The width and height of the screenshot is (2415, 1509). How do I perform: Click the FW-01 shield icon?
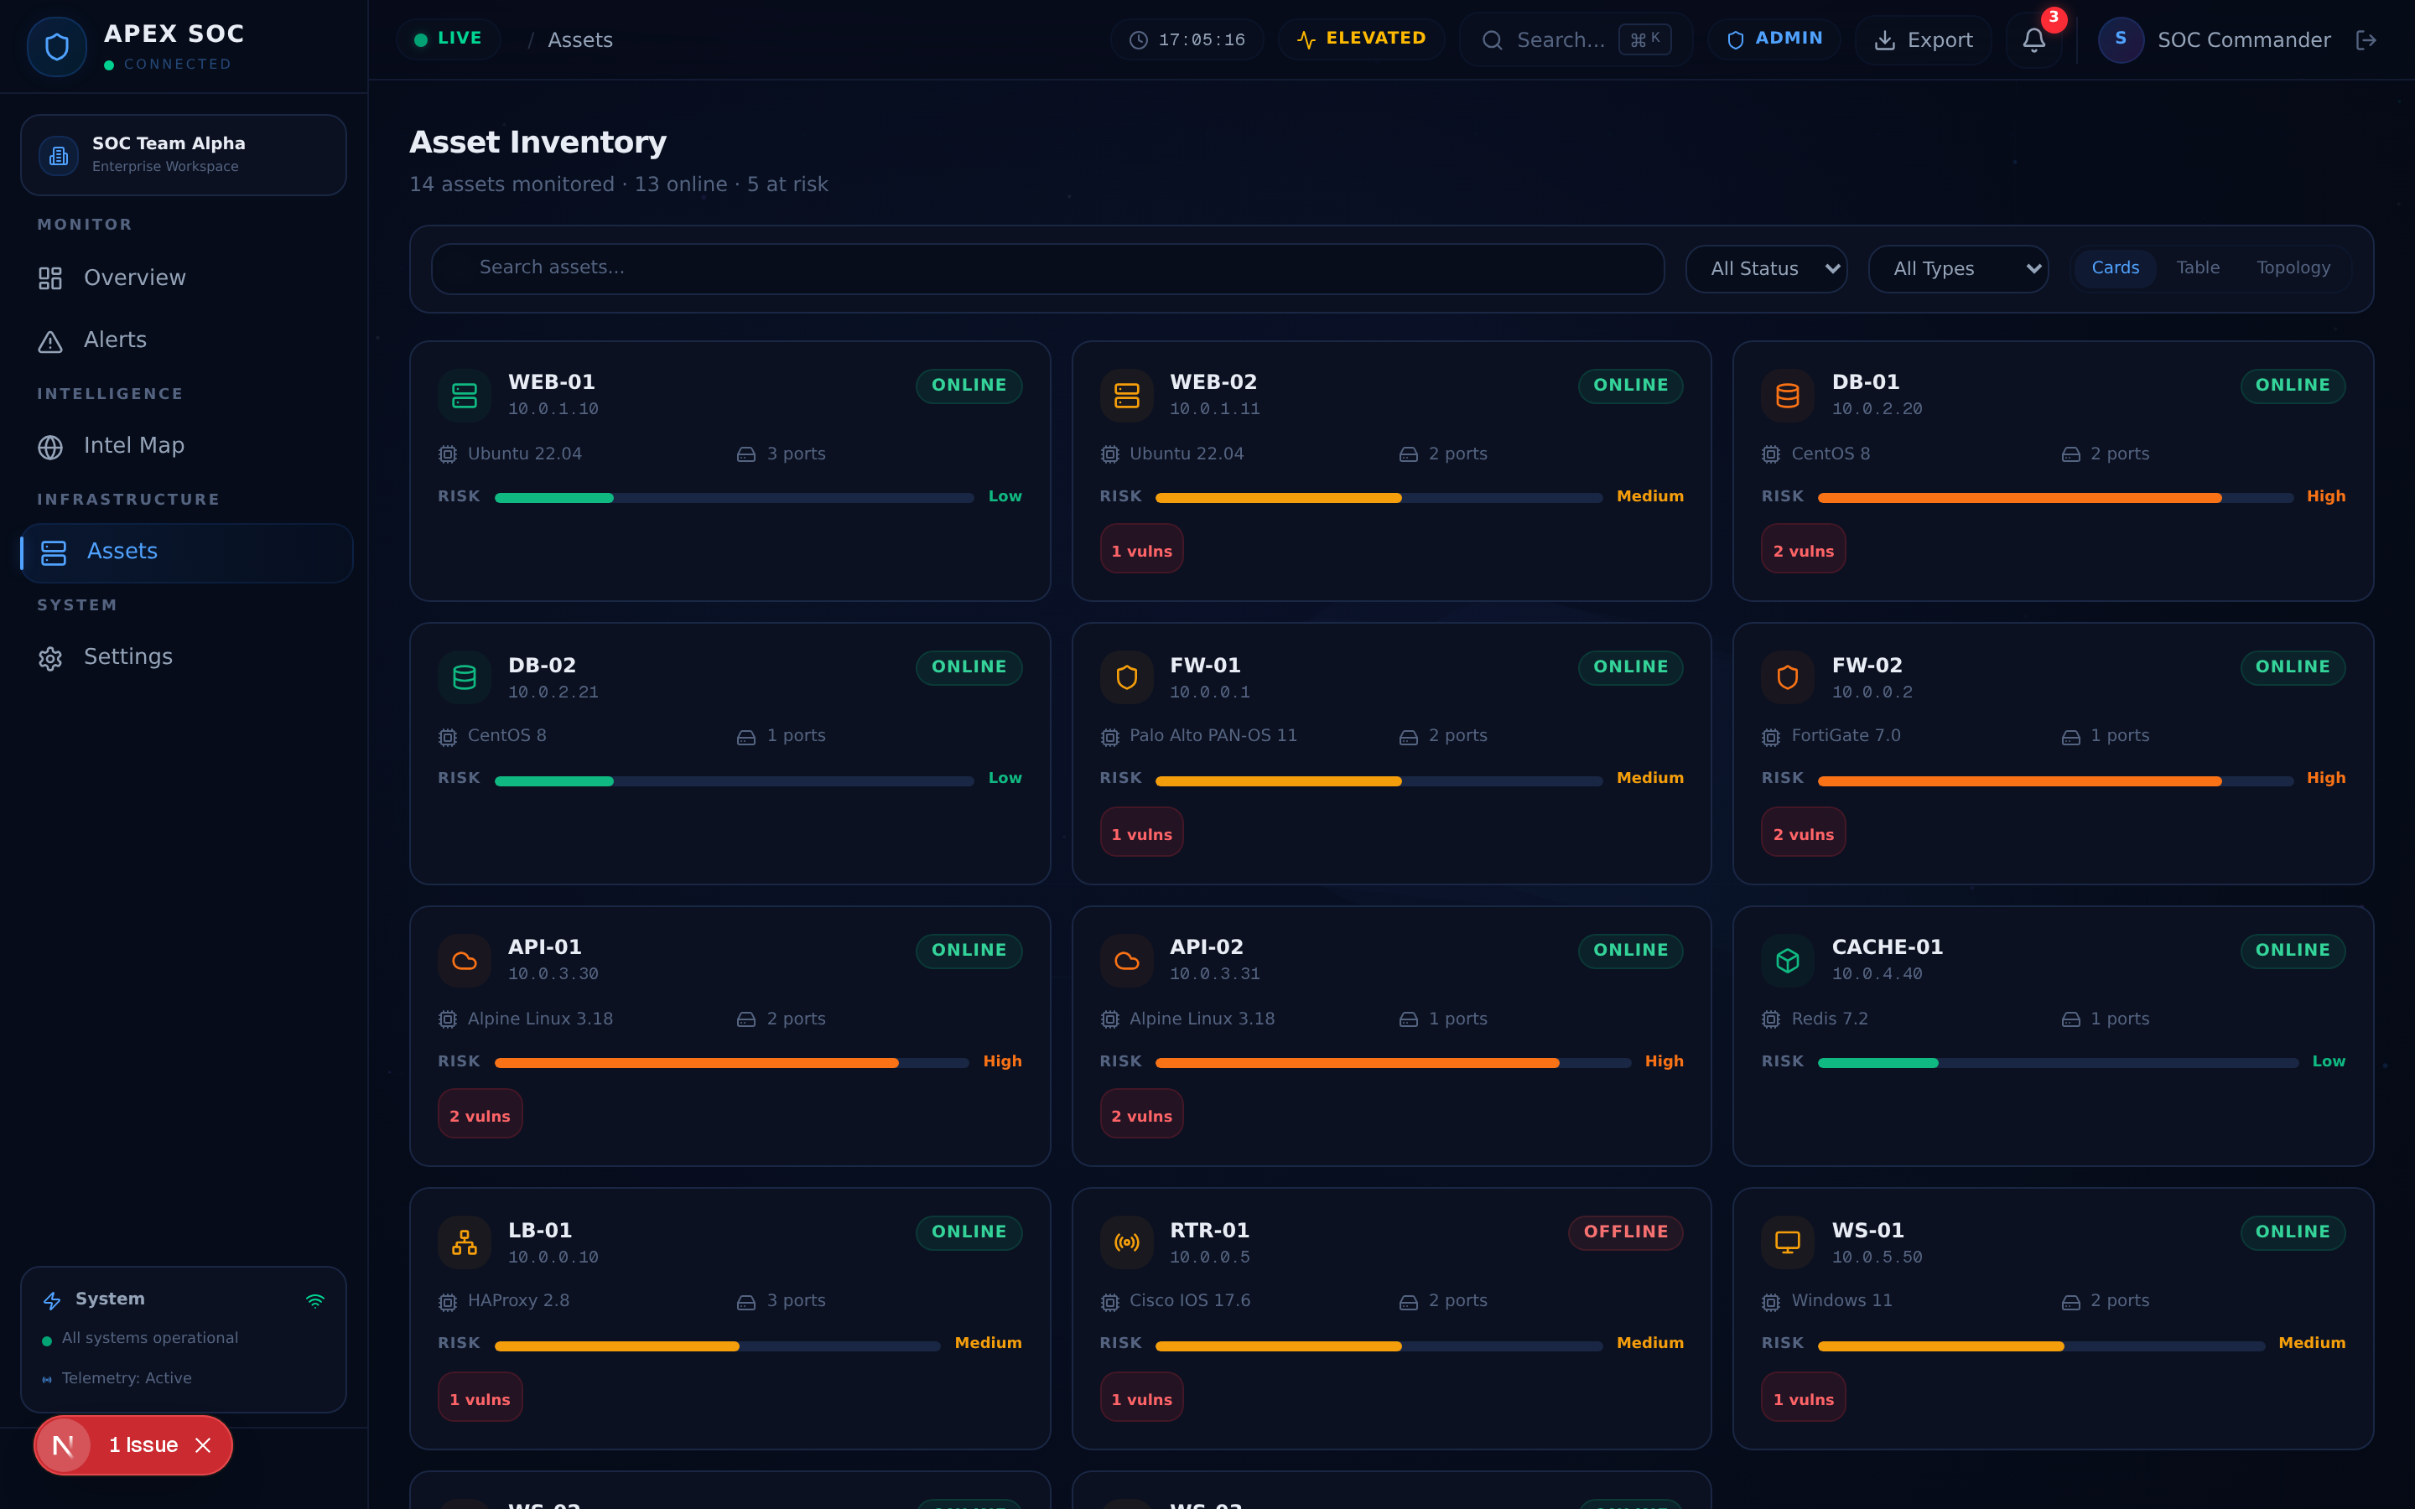pyautogui.click(x=1127, y=677)
